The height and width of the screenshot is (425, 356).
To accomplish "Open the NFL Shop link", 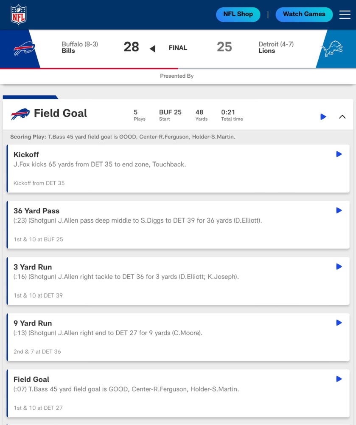I will (x=238, y=14).
